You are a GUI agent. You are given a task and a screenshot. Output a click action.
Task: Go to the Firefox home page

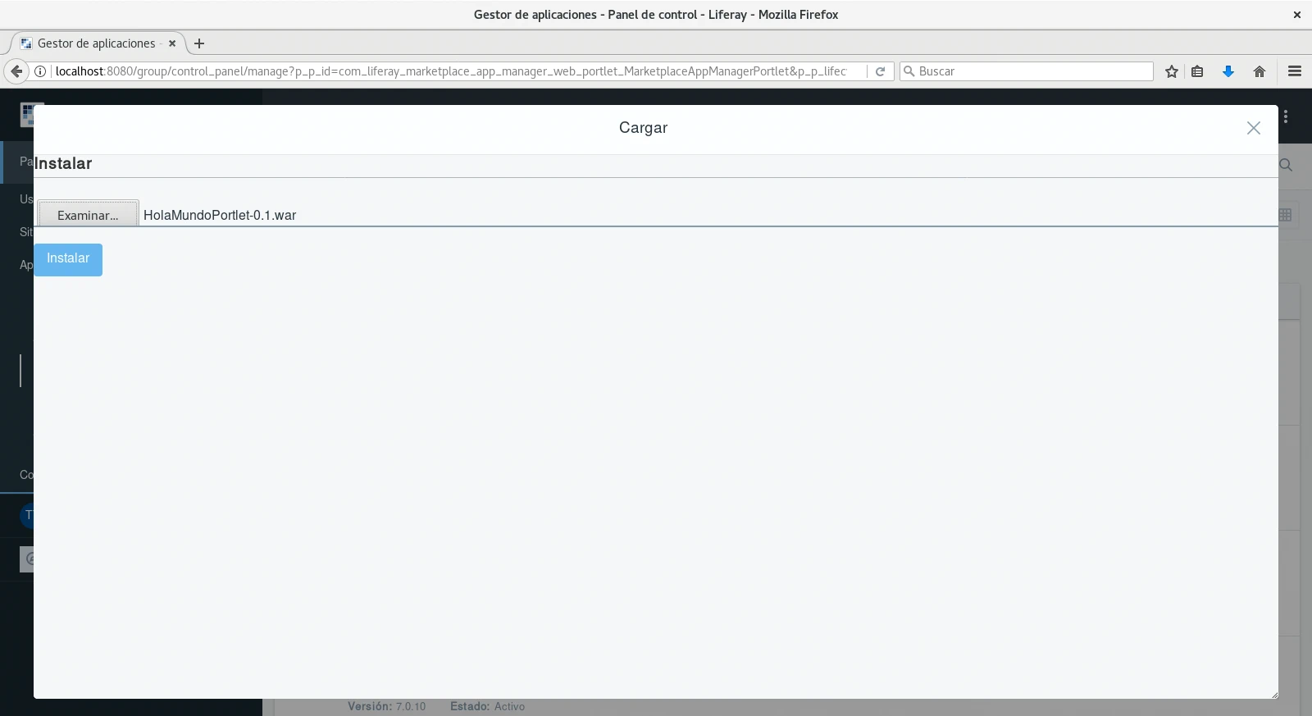point(1260,71)
